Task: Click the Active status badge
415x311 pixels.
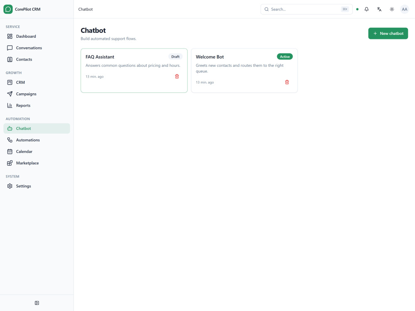Action: tap(285, 56)
